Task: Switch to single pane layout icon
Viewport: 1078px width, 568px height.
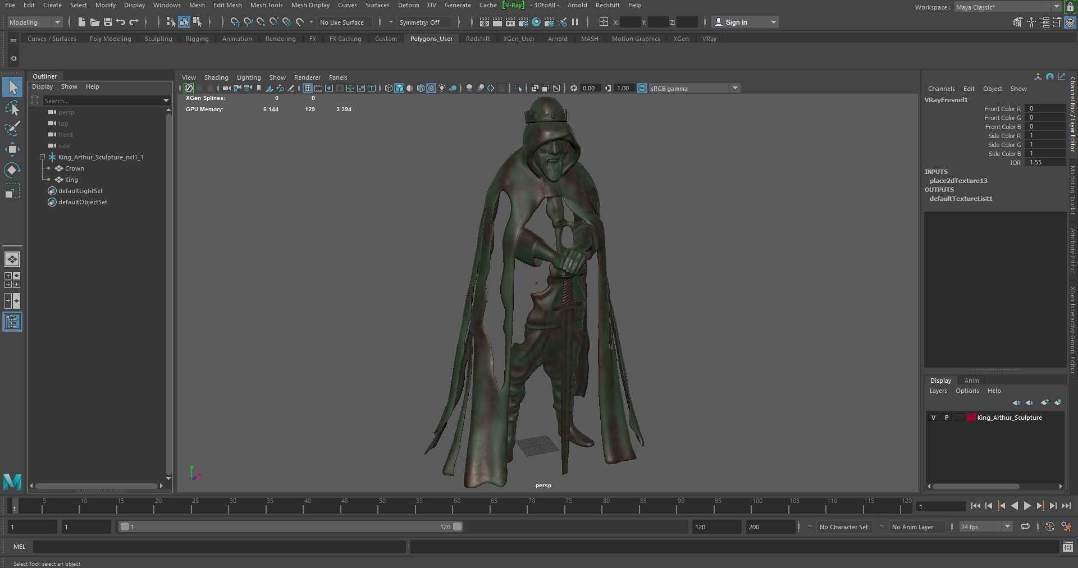Action: (12, 259)
